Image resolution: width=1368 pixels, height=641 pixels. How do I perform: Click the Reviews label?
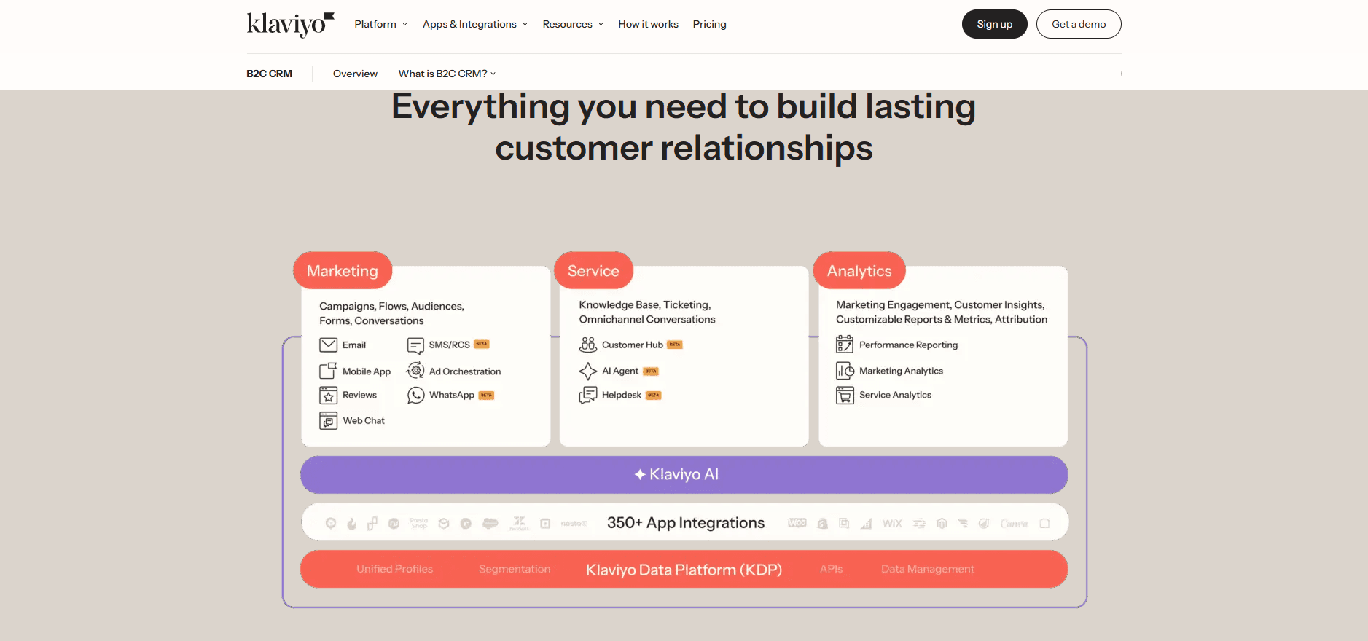tap(359, 395)
